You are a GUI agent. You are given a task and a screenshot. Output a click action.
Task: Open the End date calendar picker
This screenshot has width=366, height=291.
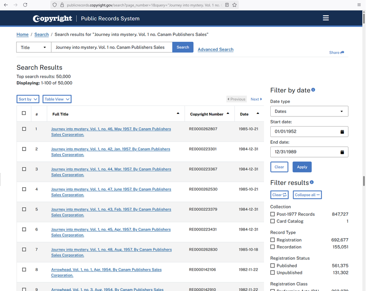point(342,152)
